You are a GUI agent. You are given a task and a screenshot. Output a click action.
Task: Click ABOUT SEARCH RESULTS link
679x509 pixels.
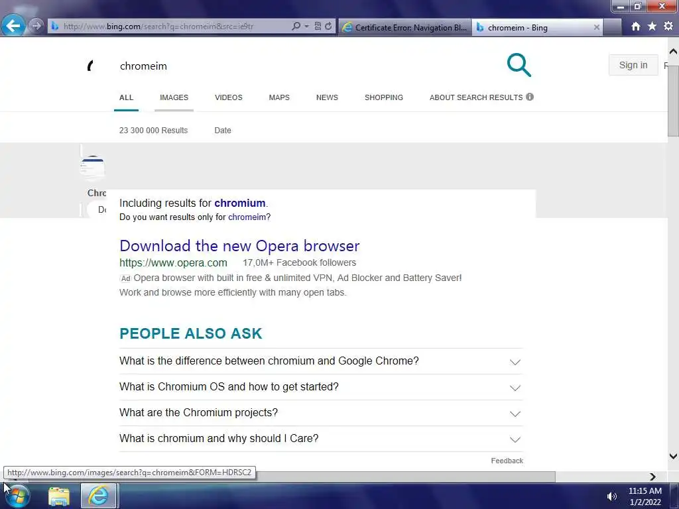[476, 97]
